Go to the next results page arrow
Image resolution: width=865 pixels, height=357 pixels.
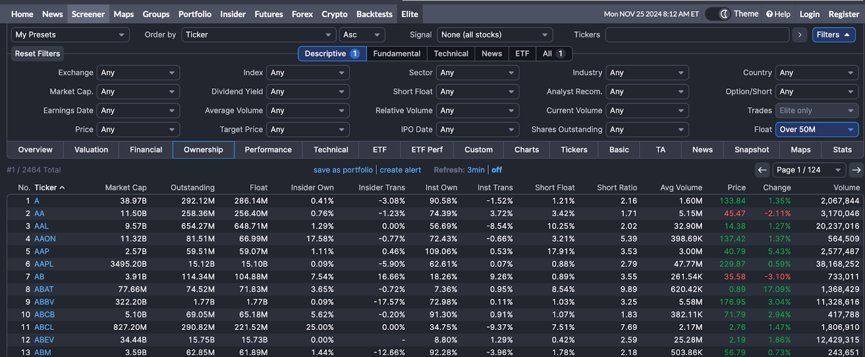coord(856,170)
